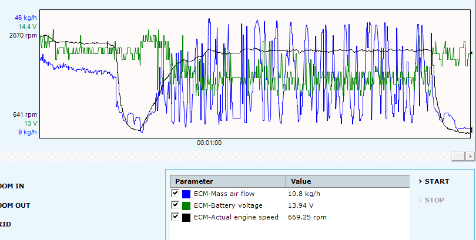
Task: Select the 669.25 rpm engine speed value
Action: (307, 217)
